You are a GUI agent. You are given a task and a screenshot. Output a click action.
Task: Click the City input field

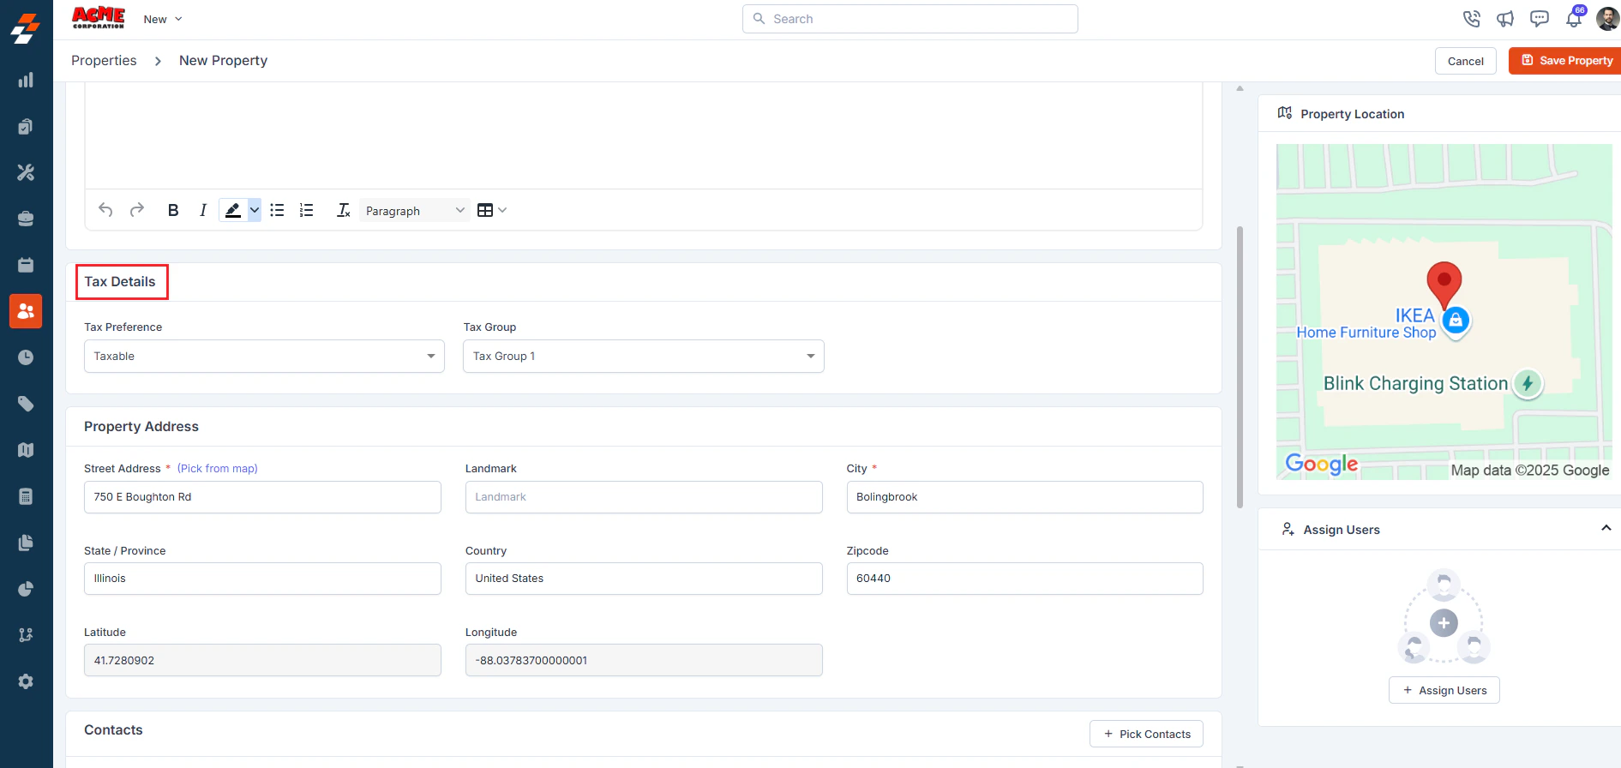(1024, 497)
